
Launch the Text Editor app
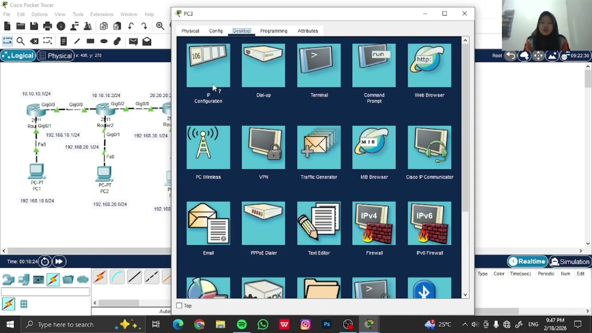pyautogui.click(x=319, y=223)
